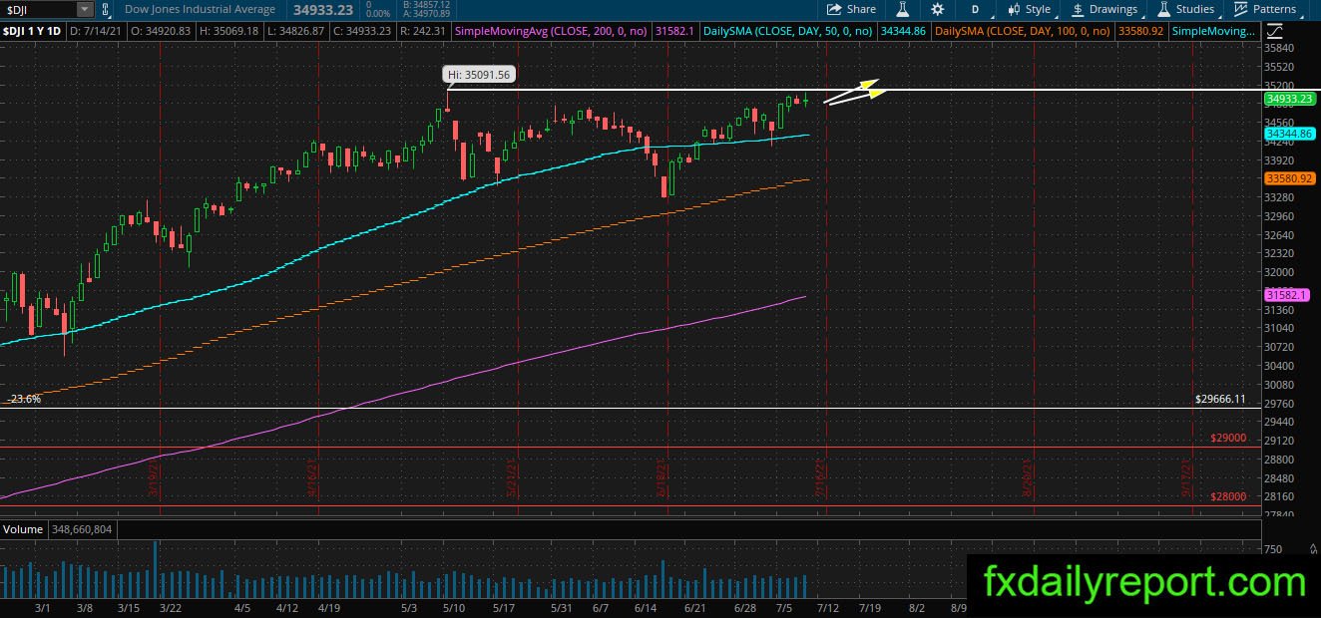Click the 35200 price axis label
The width and height of the screenshot is (1321, 618).
coord(1278,86)
